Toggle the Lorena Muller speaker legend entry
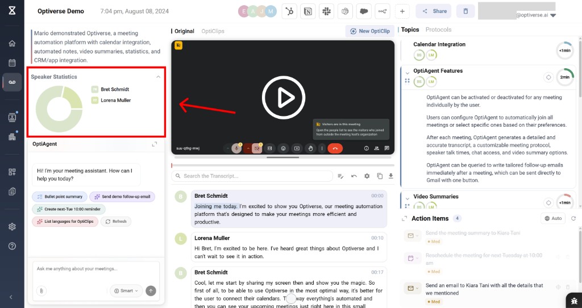582x308 pixels. click(x=111, y=100)
